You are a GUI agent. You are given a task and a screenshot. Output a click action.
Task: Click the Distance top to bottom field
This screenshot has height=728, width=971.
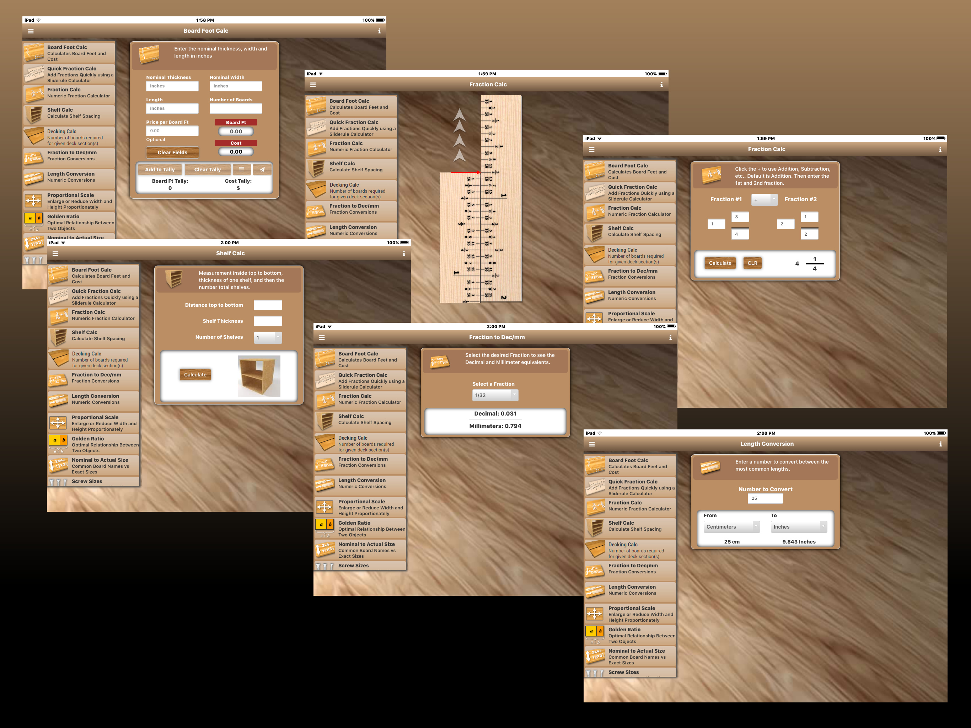click(268, 305)
